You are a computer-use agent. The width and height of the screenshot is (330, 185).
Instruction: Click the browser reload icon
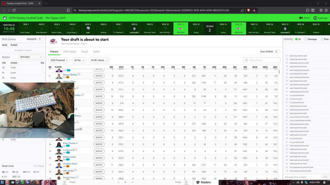[14, 10]
